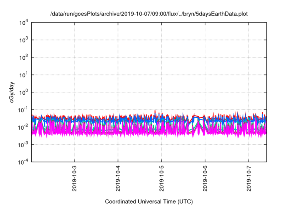Click the 10^-3 y-axis tick label
Screen dimensions: 294x206
pos(23,145)
